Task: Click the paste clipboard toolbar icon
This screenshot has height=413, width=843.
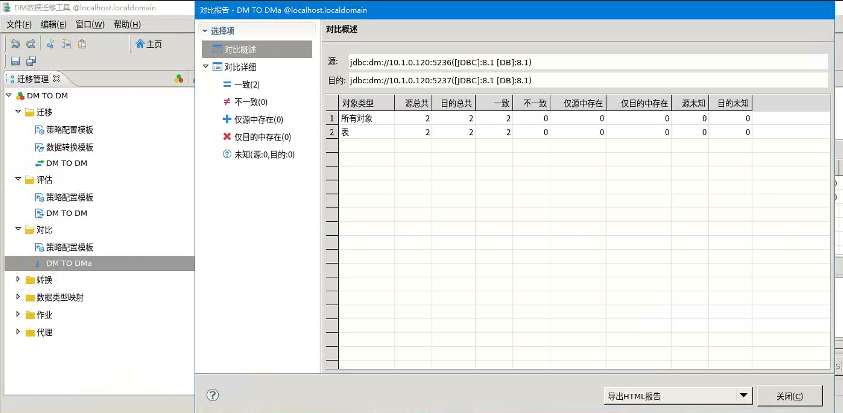Action: pos(82,44)
